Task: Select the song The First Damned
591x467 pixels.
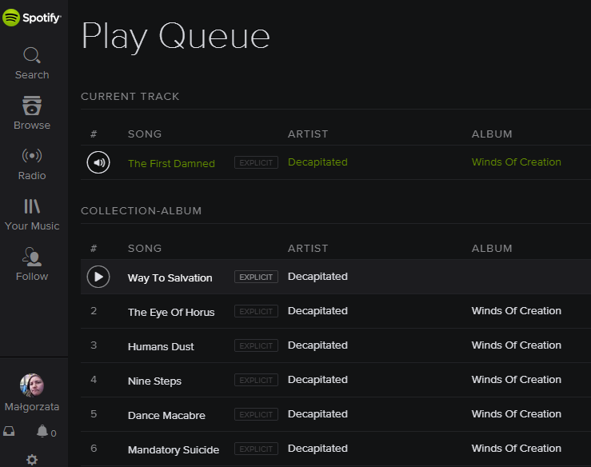Action: [171, 163]
